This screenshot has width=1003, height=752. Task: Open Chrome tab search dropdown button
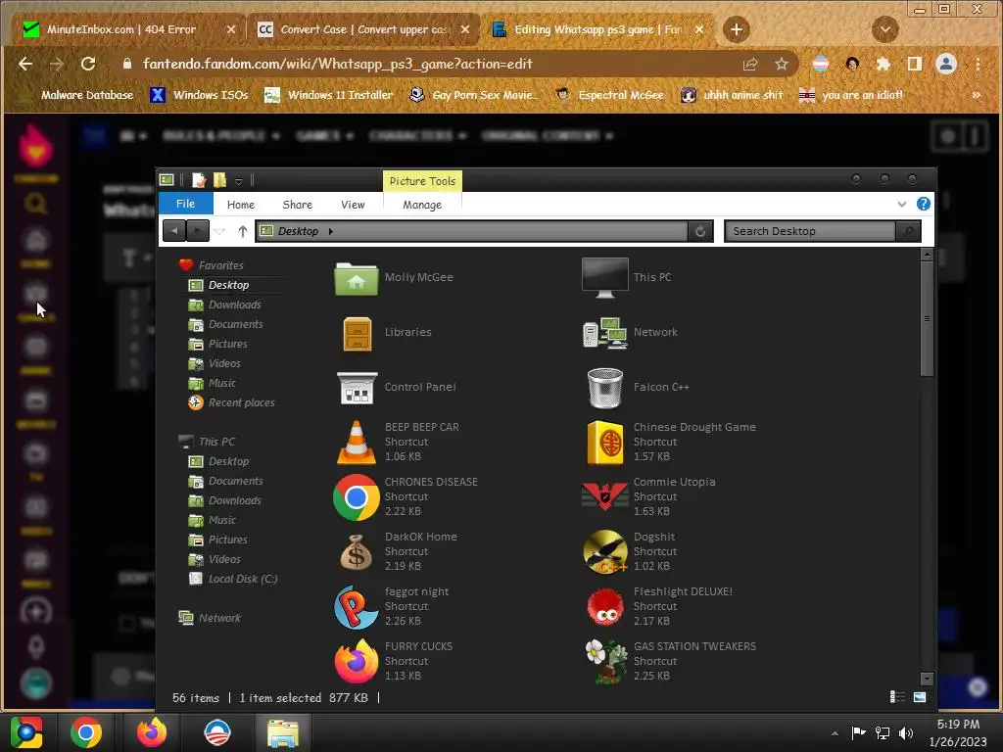[885, 29]
